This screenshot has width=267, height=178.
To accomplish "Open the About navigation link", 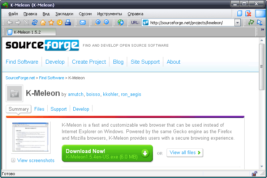I will click(x=173, y=62).
